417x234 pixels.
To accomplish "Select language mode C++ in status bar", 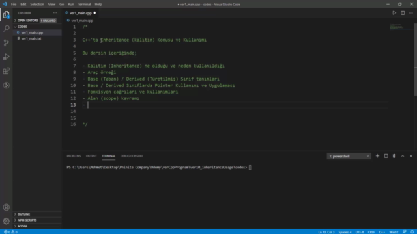I will tap(382, 232).
